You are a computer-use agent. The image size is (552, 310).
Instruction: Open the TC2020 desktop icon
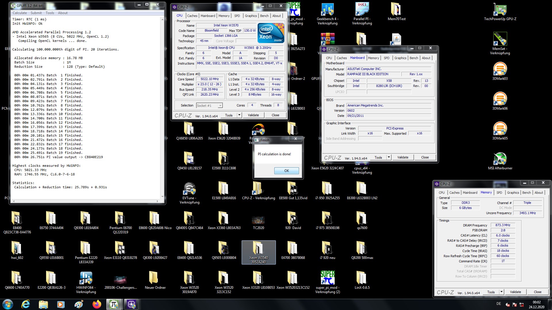click(258, 222)
